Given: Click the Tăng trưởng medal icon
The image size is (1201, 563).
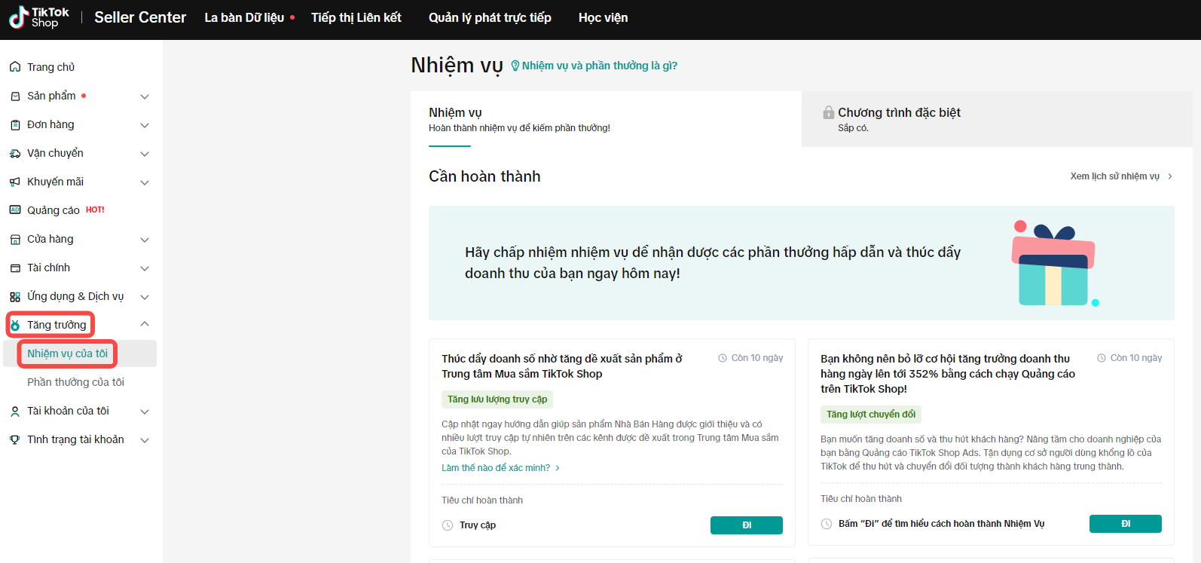Looking at the screenshot, I should [x=15, y=325].
